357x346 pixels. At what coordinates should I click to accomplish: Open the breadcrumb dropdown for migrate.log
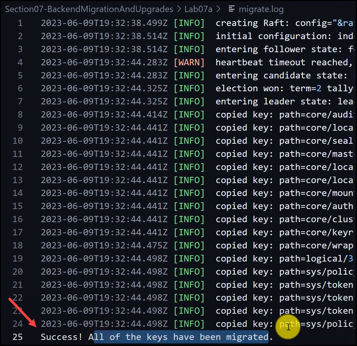[x=261, y=9]
